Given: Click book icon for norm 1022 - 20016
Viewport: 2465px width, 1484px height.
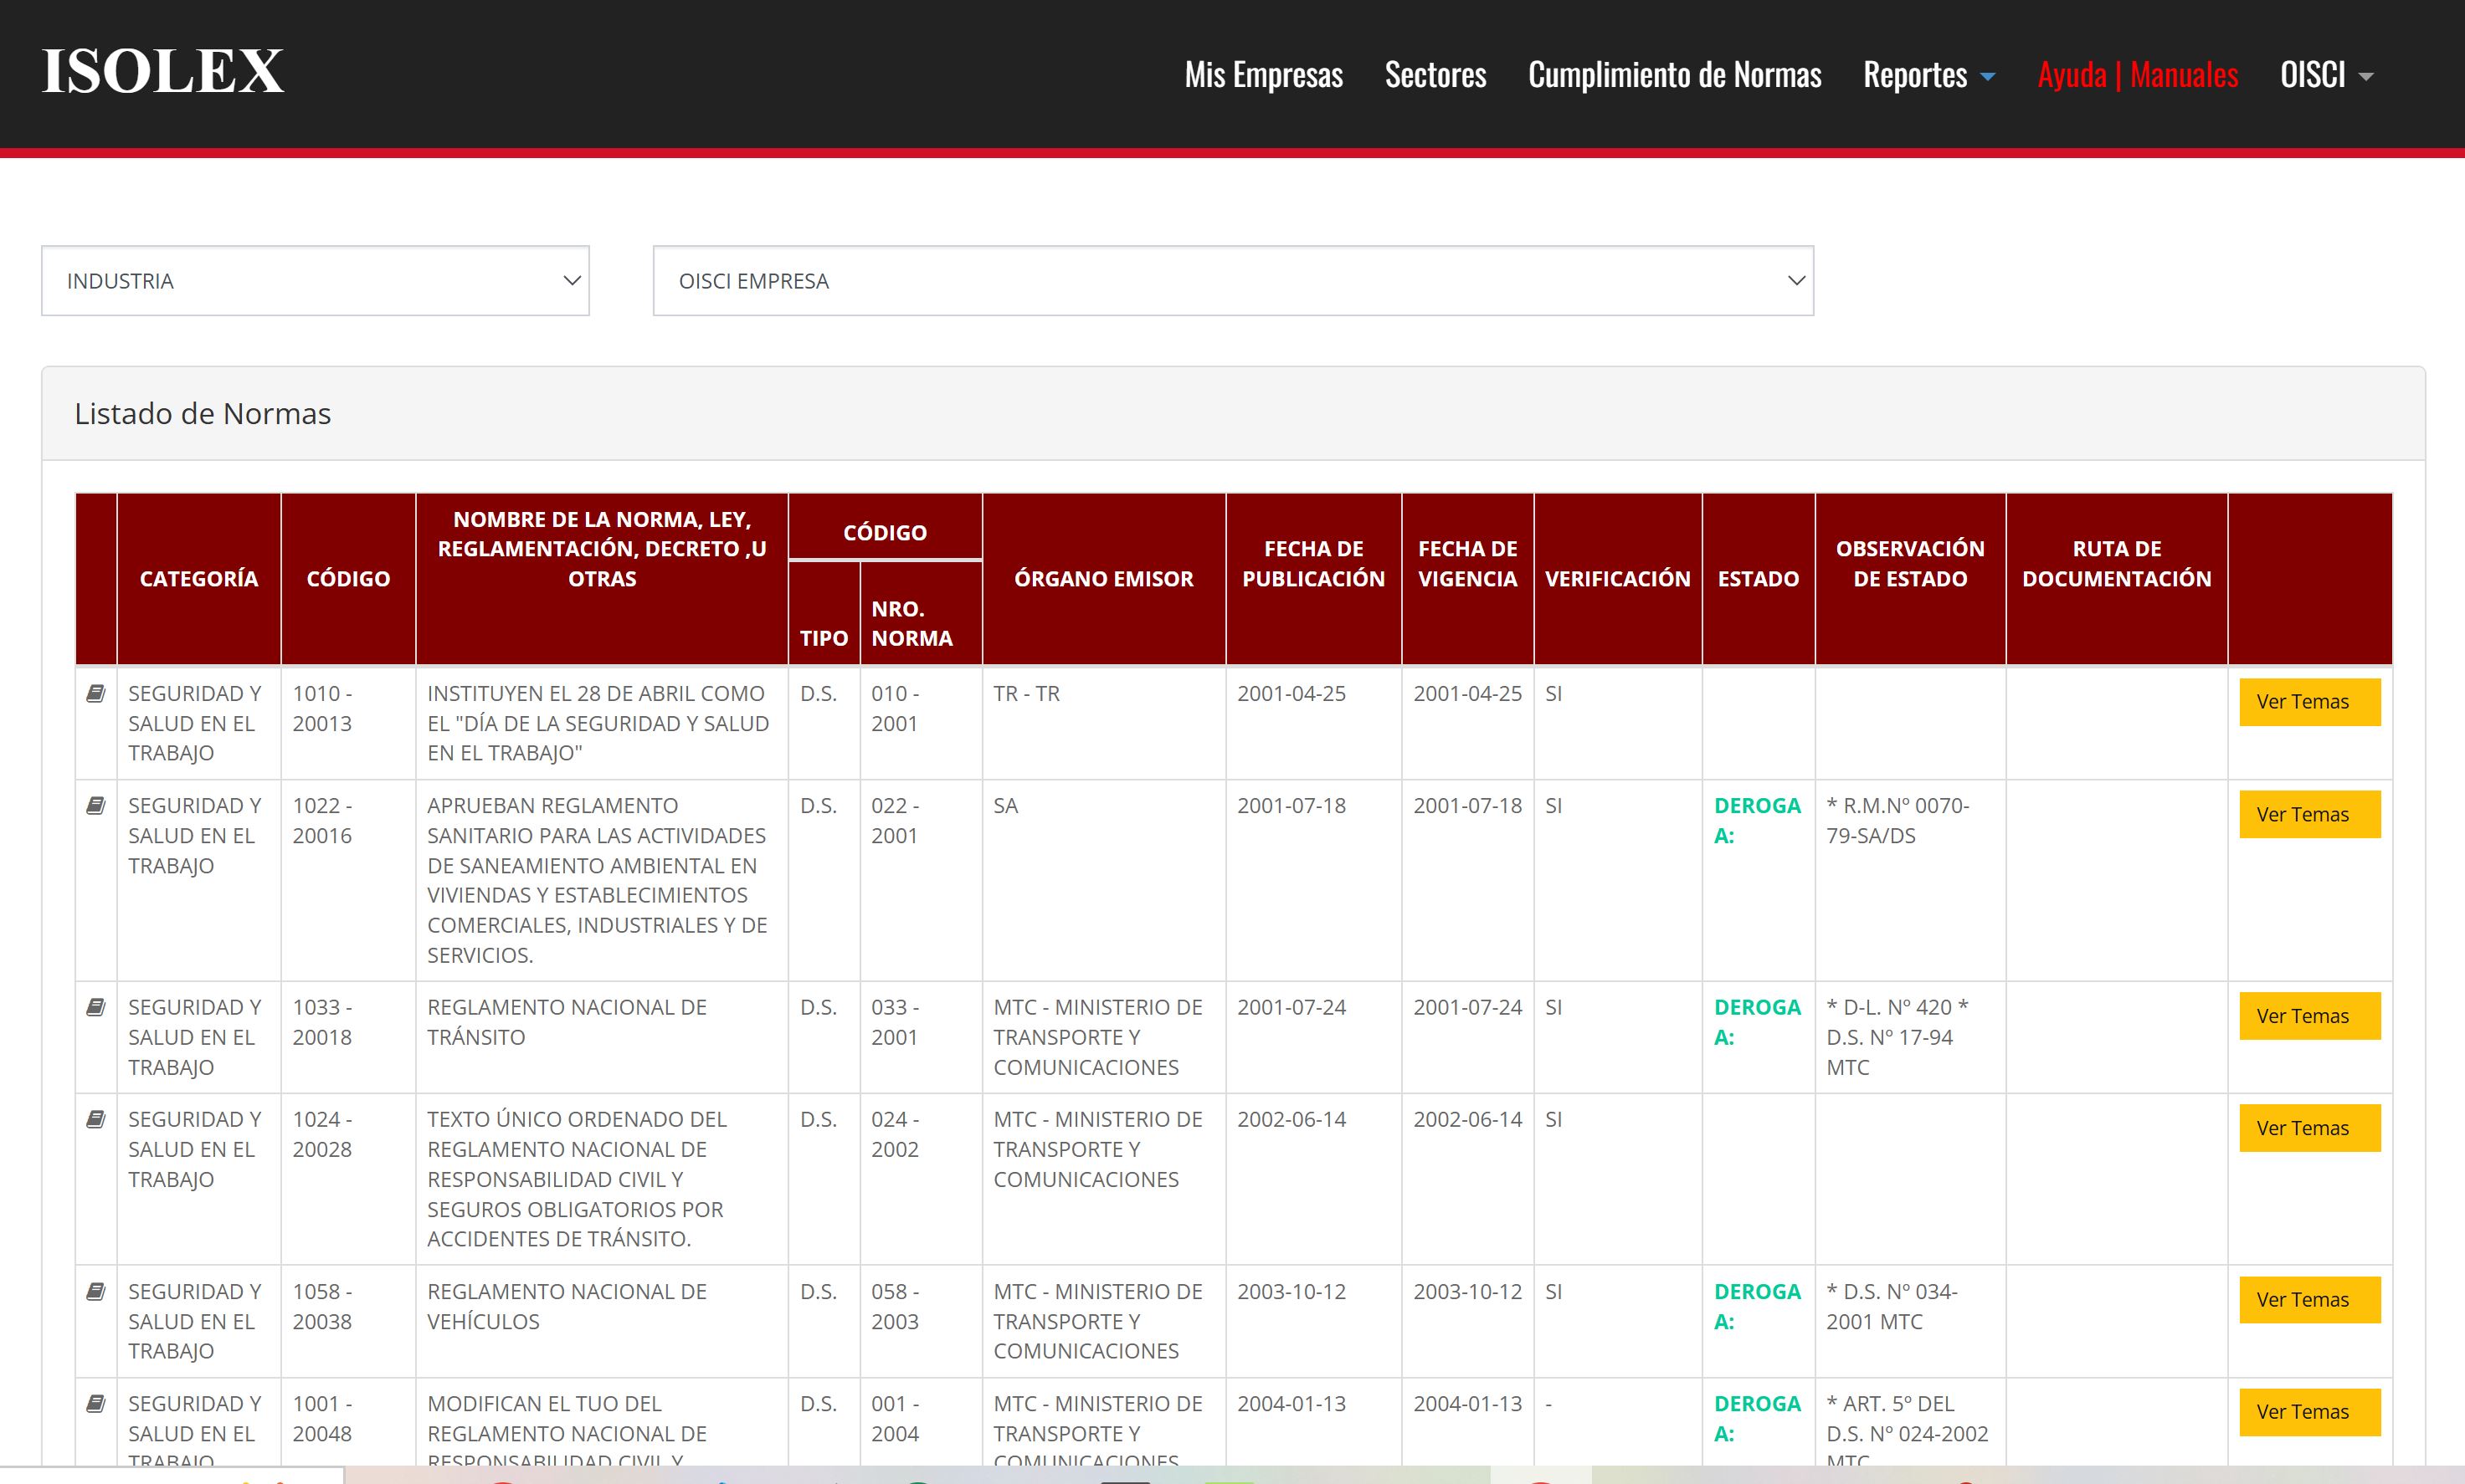Looking at the screenshot, I should tap(96, 805).
